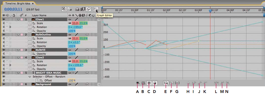Select the Glow2 layer name

click(40, 57)
